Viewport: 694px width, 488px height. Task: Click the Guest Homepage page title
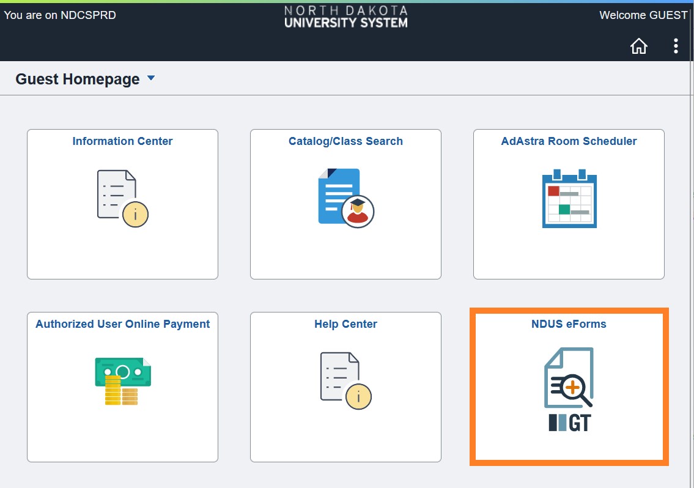coord(76,78)
